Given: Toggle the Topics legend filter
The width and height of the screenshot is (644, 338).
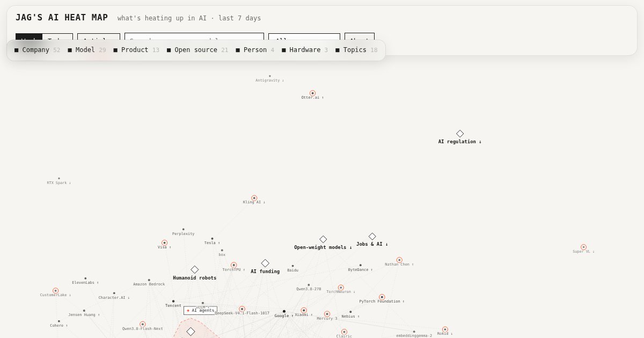Looking at the screenshot, I should tap(356, 50).
